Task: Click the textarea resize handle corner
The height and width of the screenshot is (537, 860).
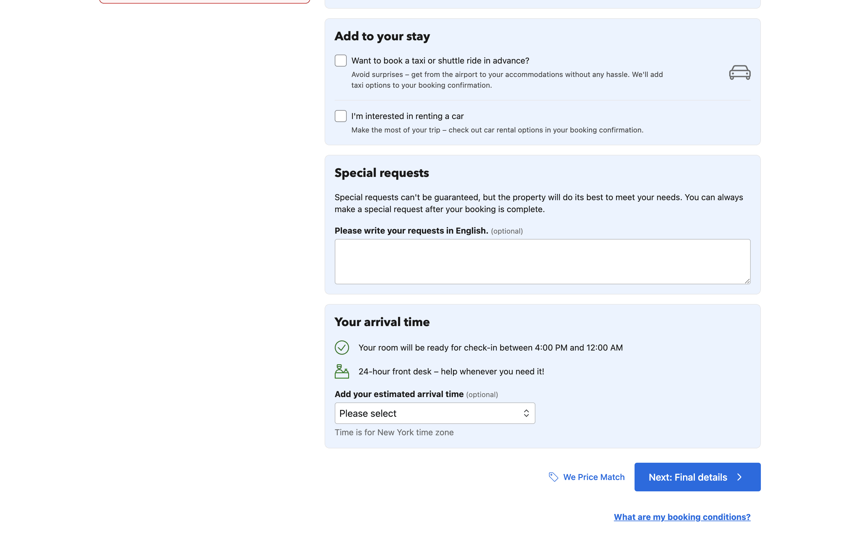Action: pyautogui.click(x=747, y=281)
